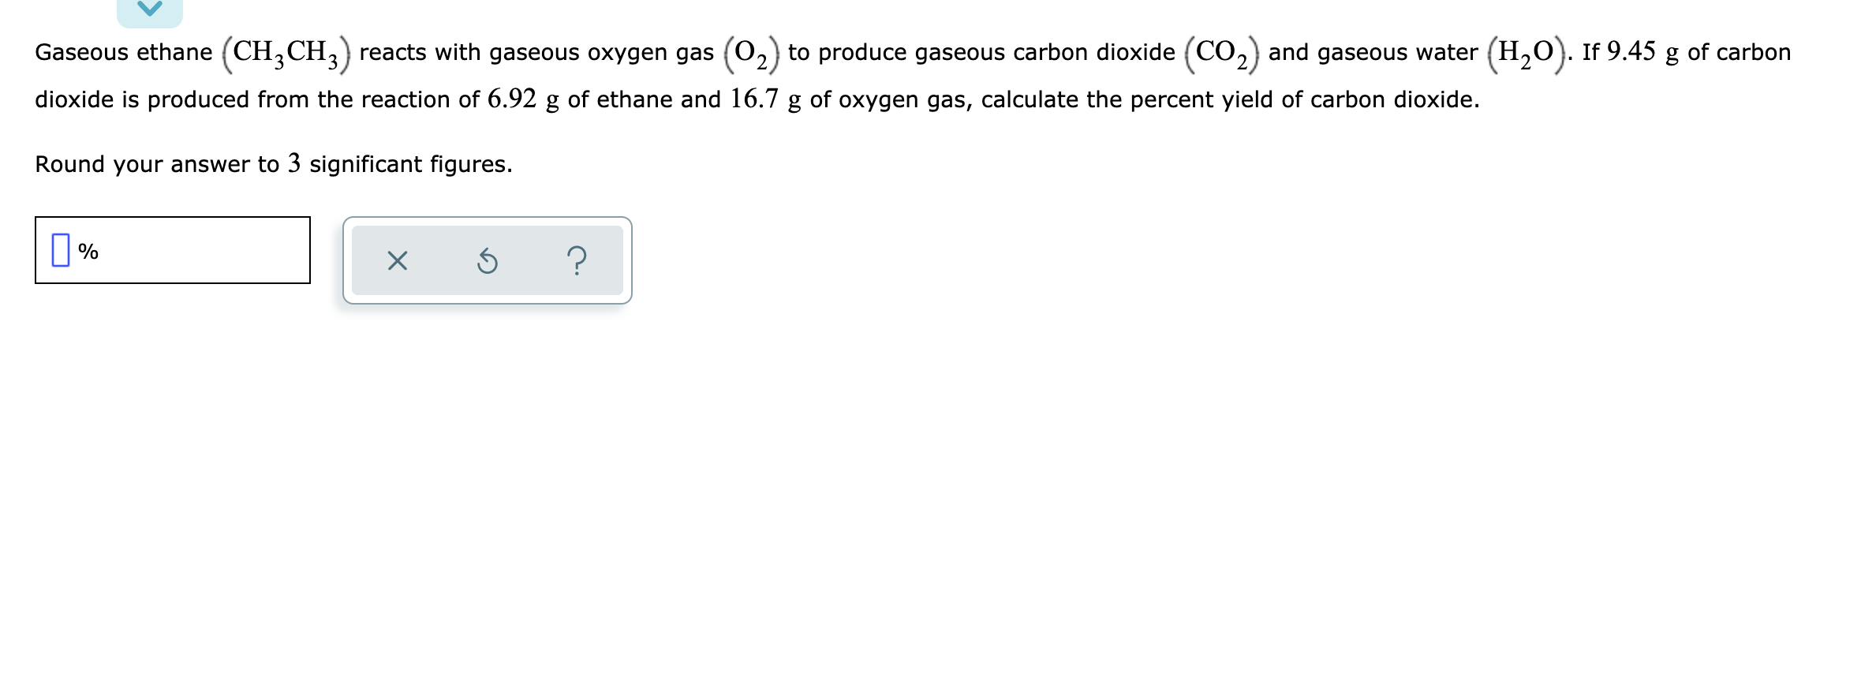Click the downward chevron above the problem
1876x688 pixels.
point(151,9)
